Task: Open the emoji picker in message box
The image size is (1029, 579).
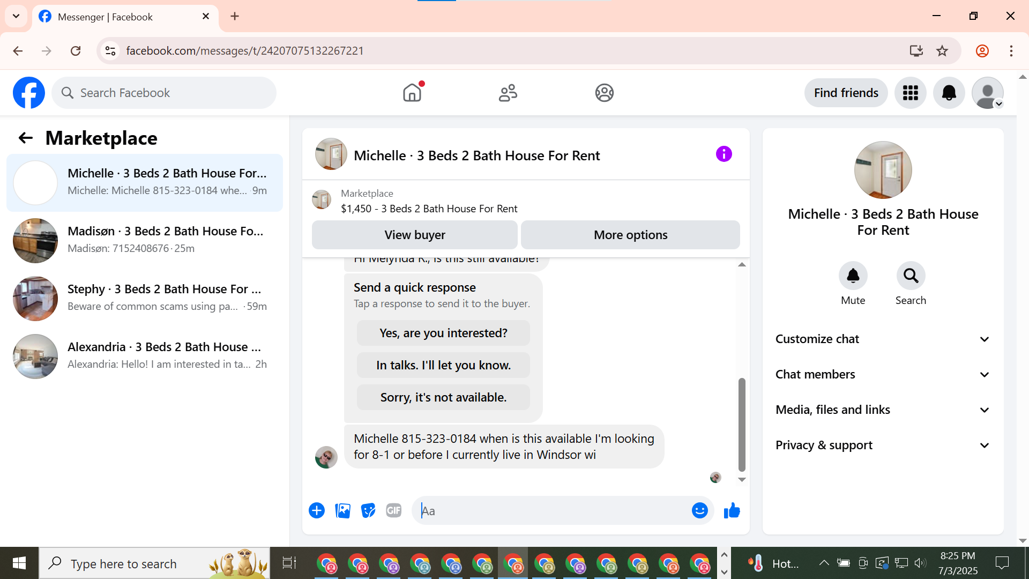Action: point(699,511)
